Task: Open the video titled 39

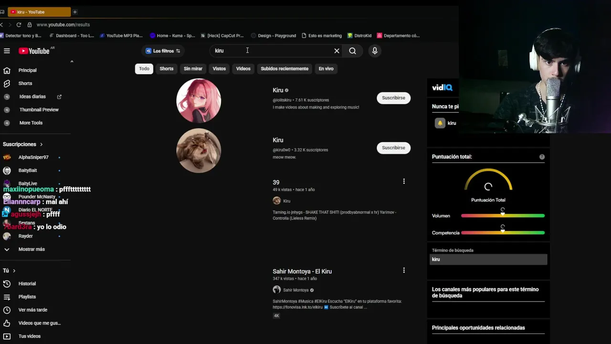Action: (x=276, y=183)
